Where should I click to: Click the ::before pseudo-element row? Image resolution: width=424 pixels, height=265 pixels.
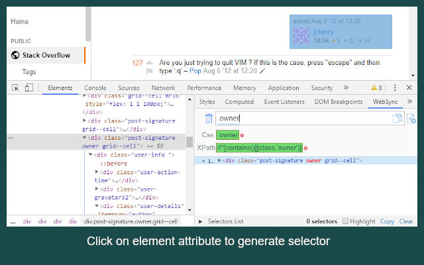point(113,164)
